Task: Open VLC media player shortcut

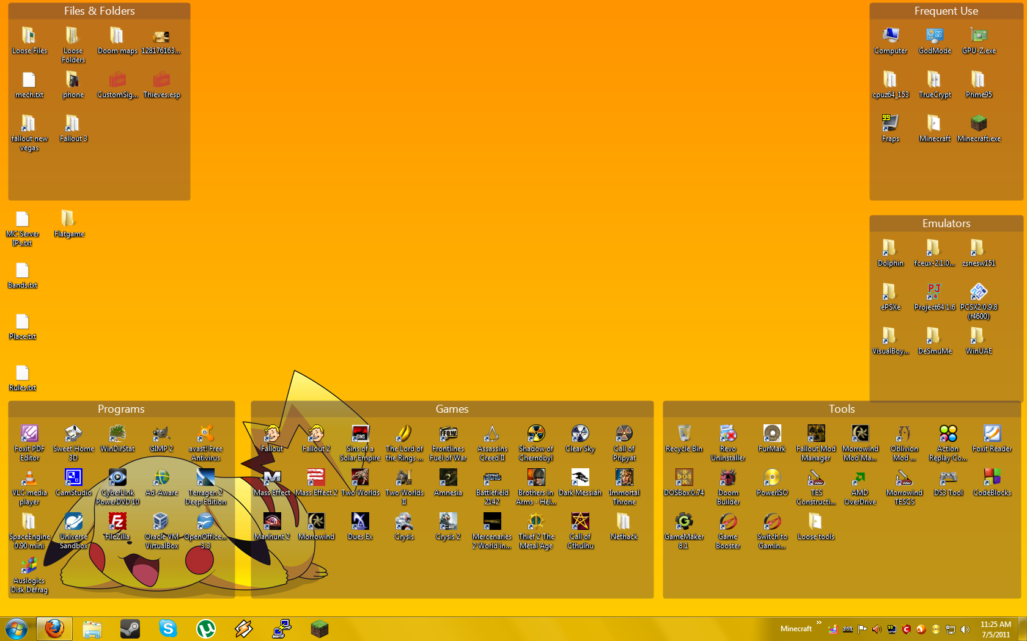Action: click(29, 479)
